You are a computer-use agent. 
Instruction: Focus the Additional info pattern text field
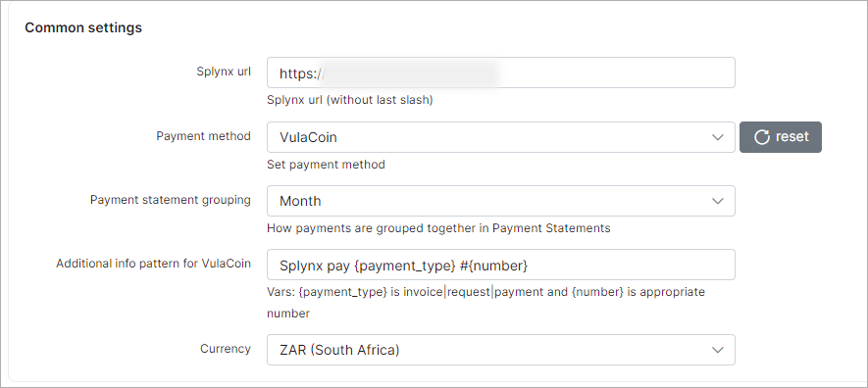point(501,265)
